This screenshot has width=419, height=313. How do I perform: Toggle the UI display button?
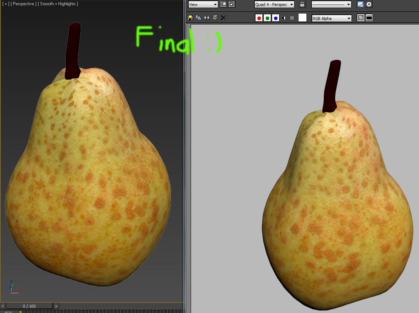[369, 18]
